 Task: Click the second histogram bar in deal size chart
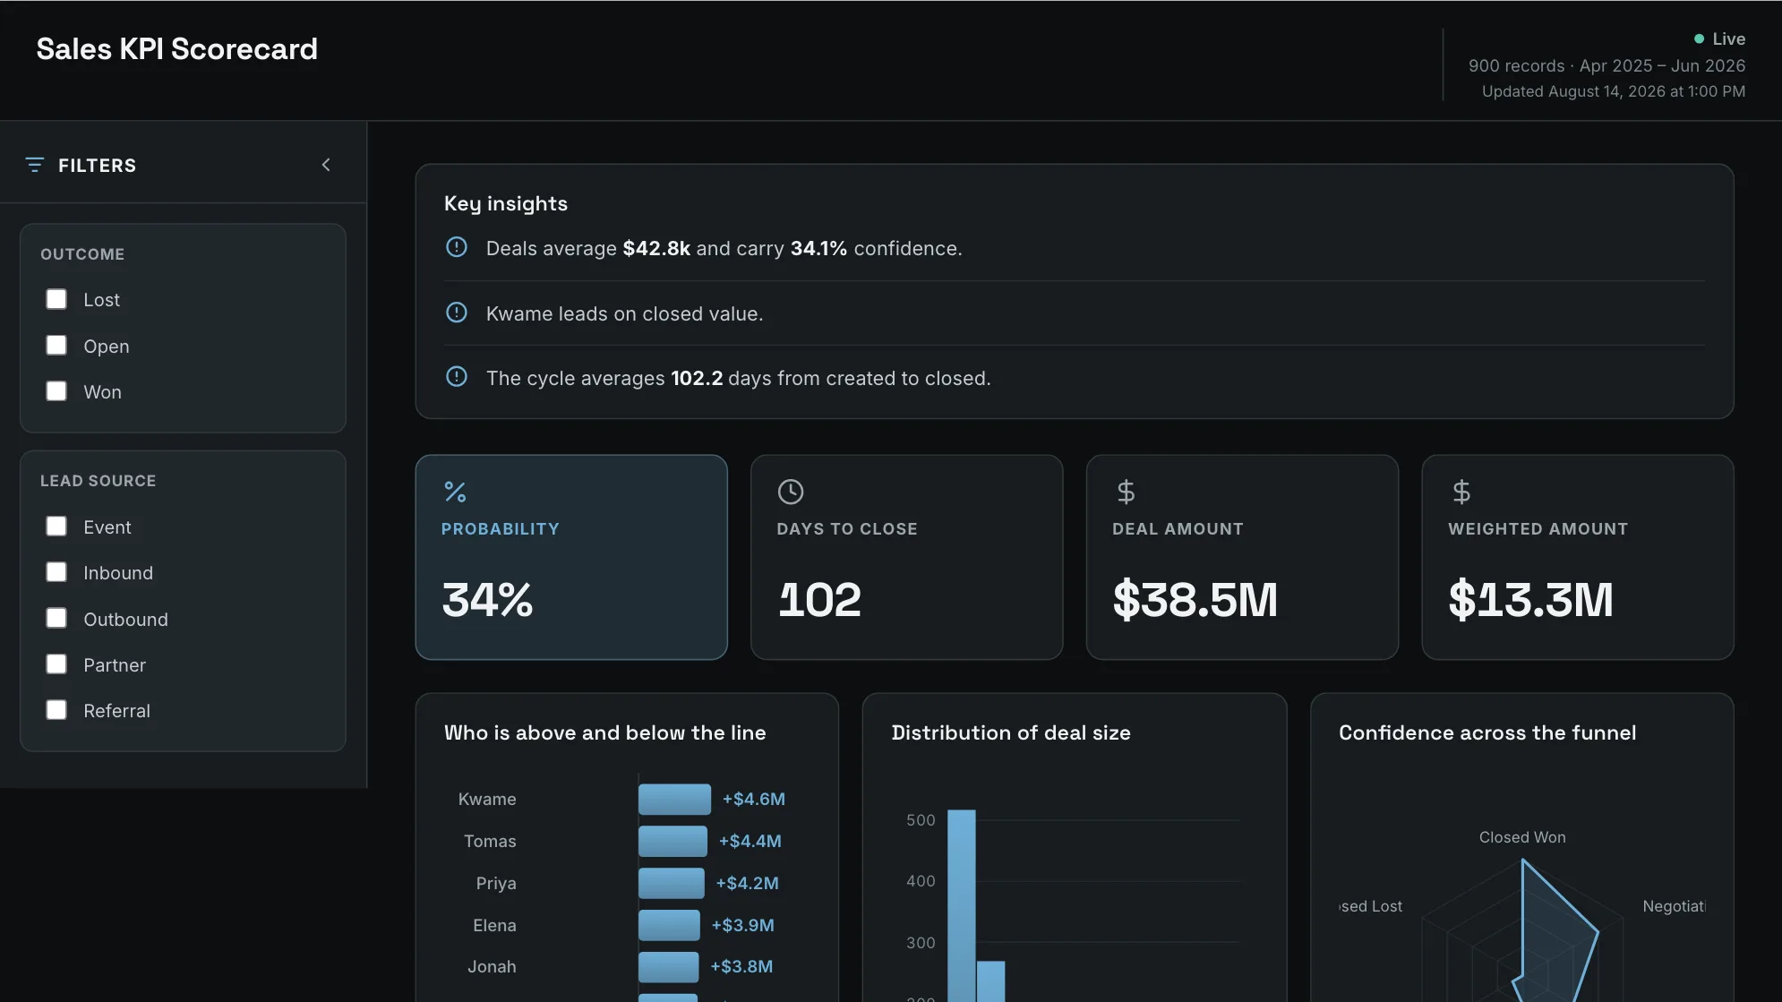(990, 981)
